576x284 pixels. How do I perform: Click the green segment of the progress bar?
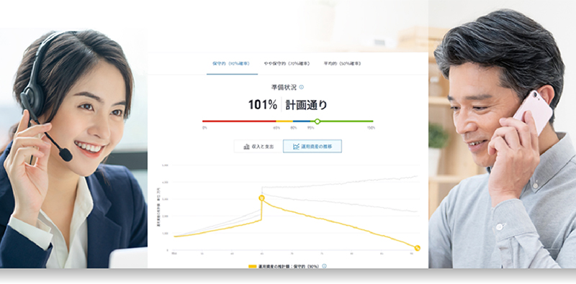346,121
